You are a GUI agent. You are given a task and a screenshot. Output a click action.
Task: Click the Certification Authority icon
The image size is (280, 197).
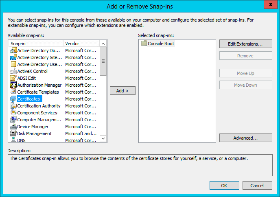[13, 106]
